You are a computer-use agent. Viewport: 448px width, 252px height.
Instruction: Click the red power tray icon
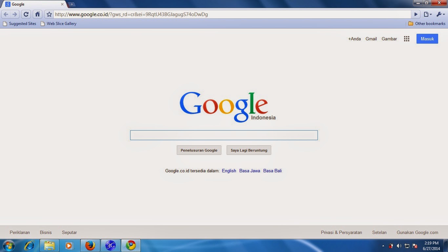[391, 246]
